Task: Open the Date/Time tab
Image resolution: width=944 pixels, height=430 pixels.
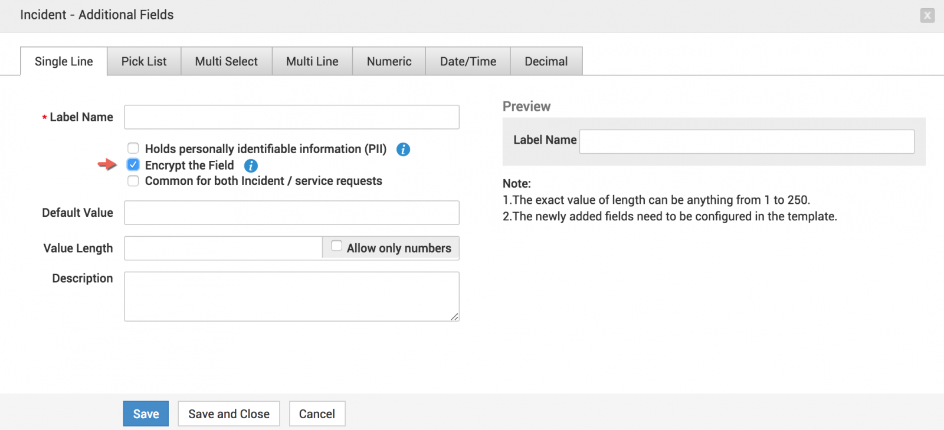Action: 468,61
